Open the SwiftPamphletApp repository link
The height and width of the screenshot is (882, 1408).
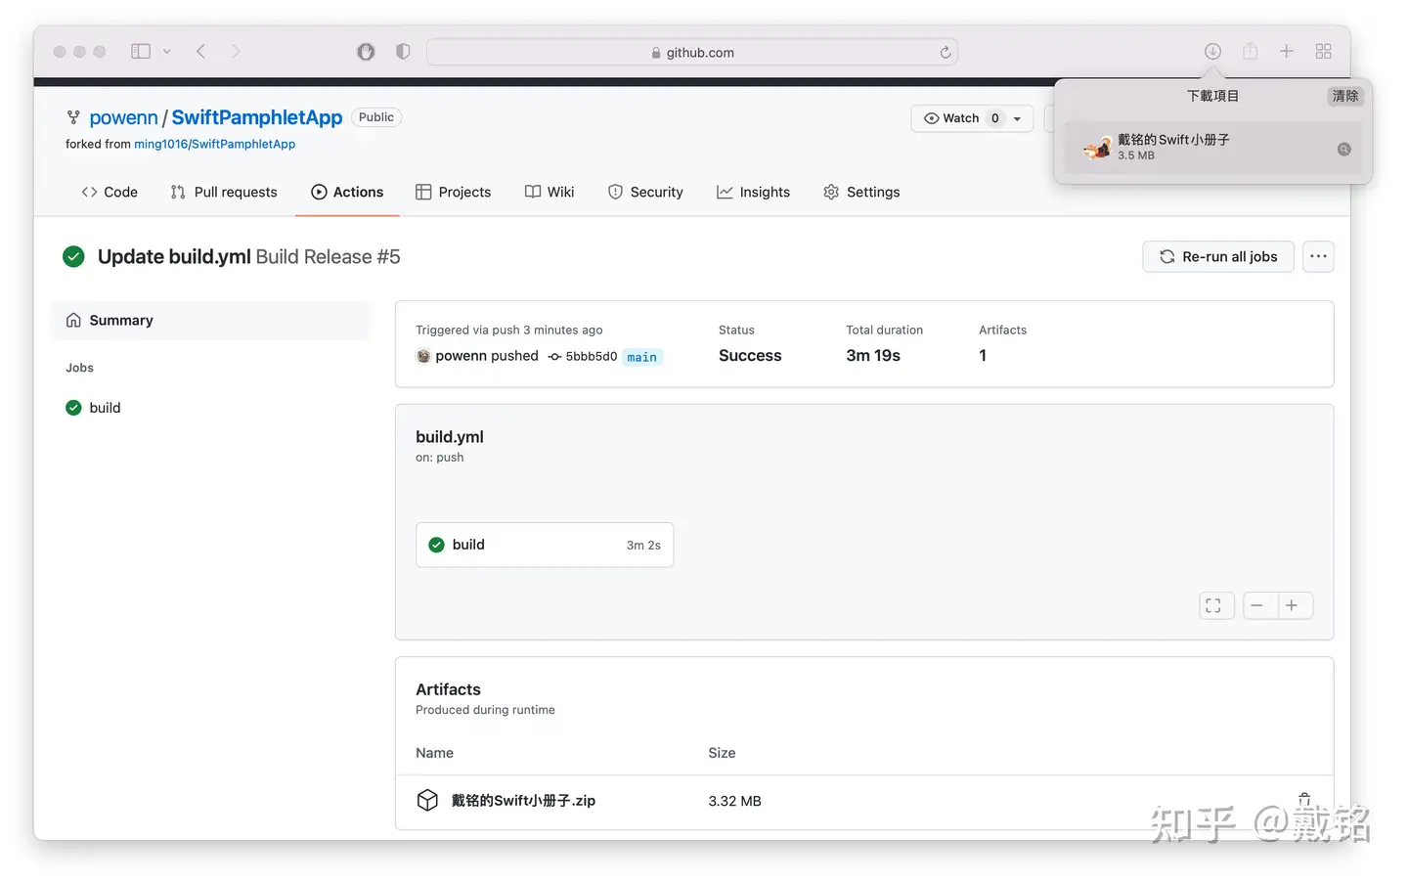pyautogui.click(x=257, y=117)
